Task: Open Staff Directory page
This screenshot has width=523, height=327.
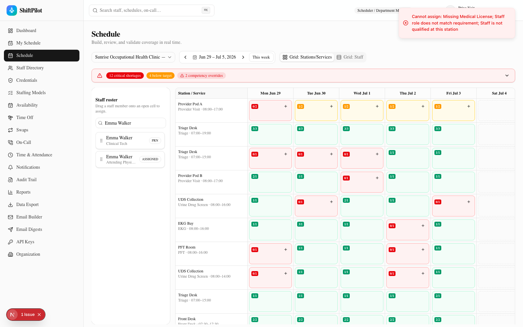Action: click(42, 68)
